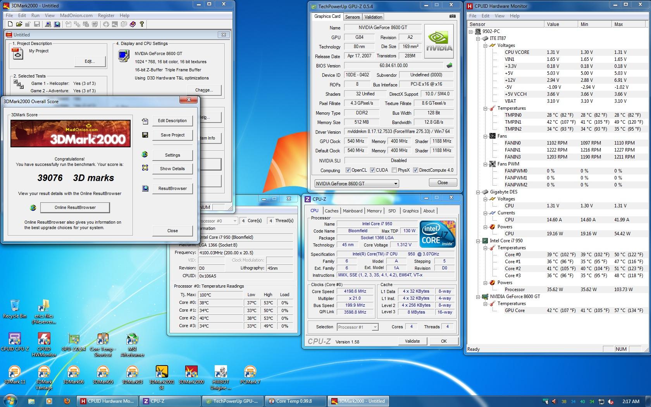Click the Change... display settings button
The image size is (651, 407).
pyautogui.click(x=204, y=90)
